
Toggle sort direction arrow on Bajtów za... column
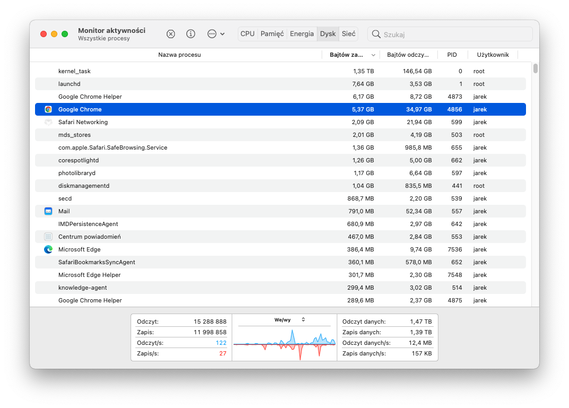coord(373,55)
